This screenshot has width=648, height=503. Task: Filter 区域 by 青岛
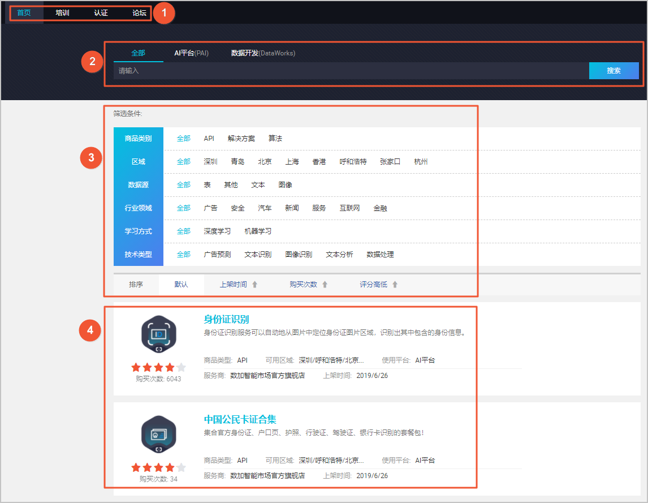[237, 162]
